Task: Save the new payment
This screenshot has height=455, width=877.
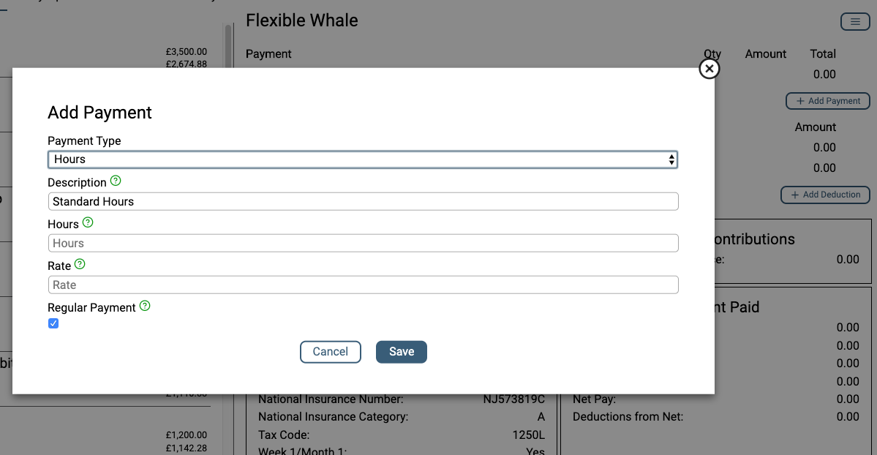Action: tap(401, 352)
